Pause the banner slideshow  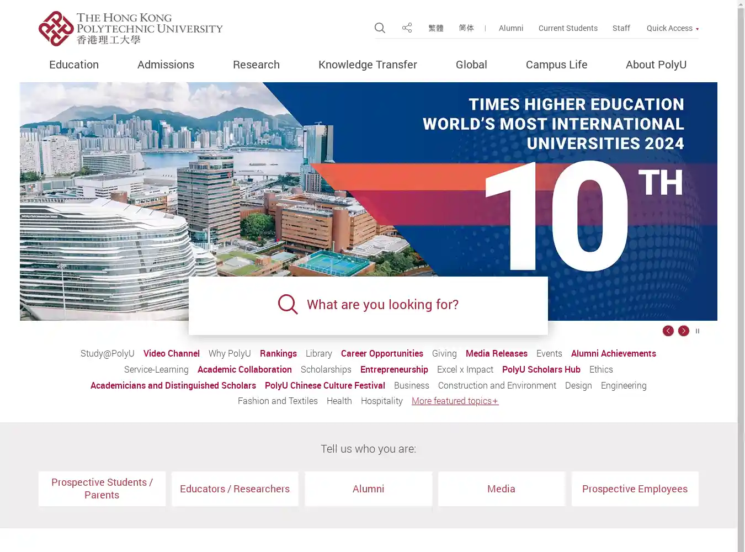(x=698, y=331)
